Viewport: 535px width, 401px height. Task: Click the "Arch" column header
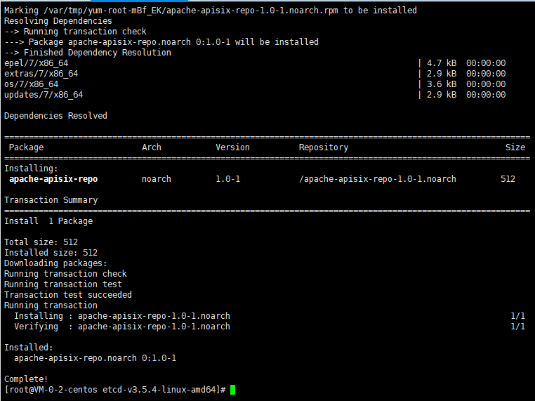pos(152,147)
